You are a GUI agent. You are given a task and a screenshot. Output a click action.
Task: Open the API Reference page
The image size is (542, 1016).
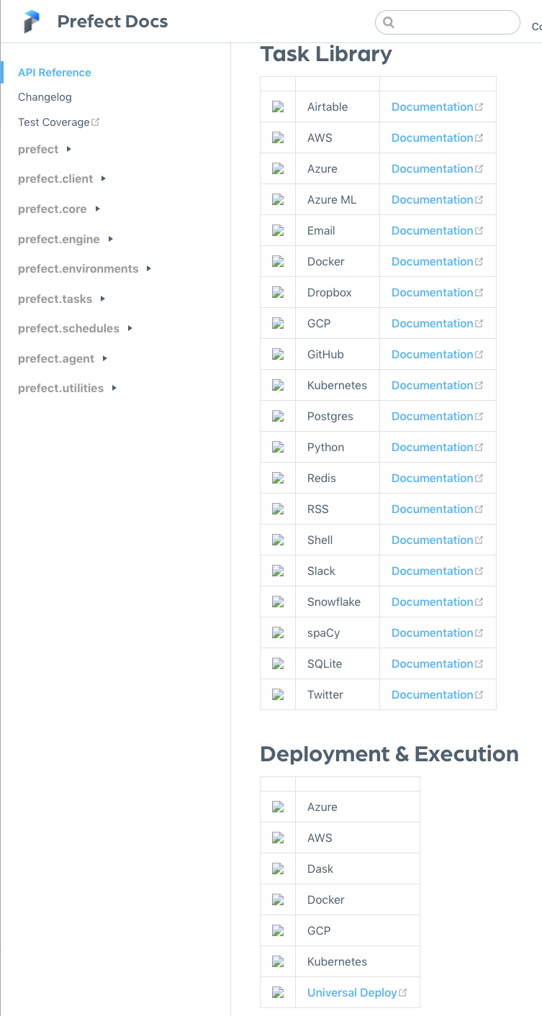[x=54, y=72]
